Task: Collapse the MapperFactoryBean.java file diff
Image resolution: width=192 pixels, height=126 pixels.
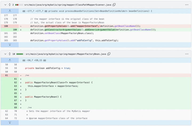Action: click(x=5, y=54)
